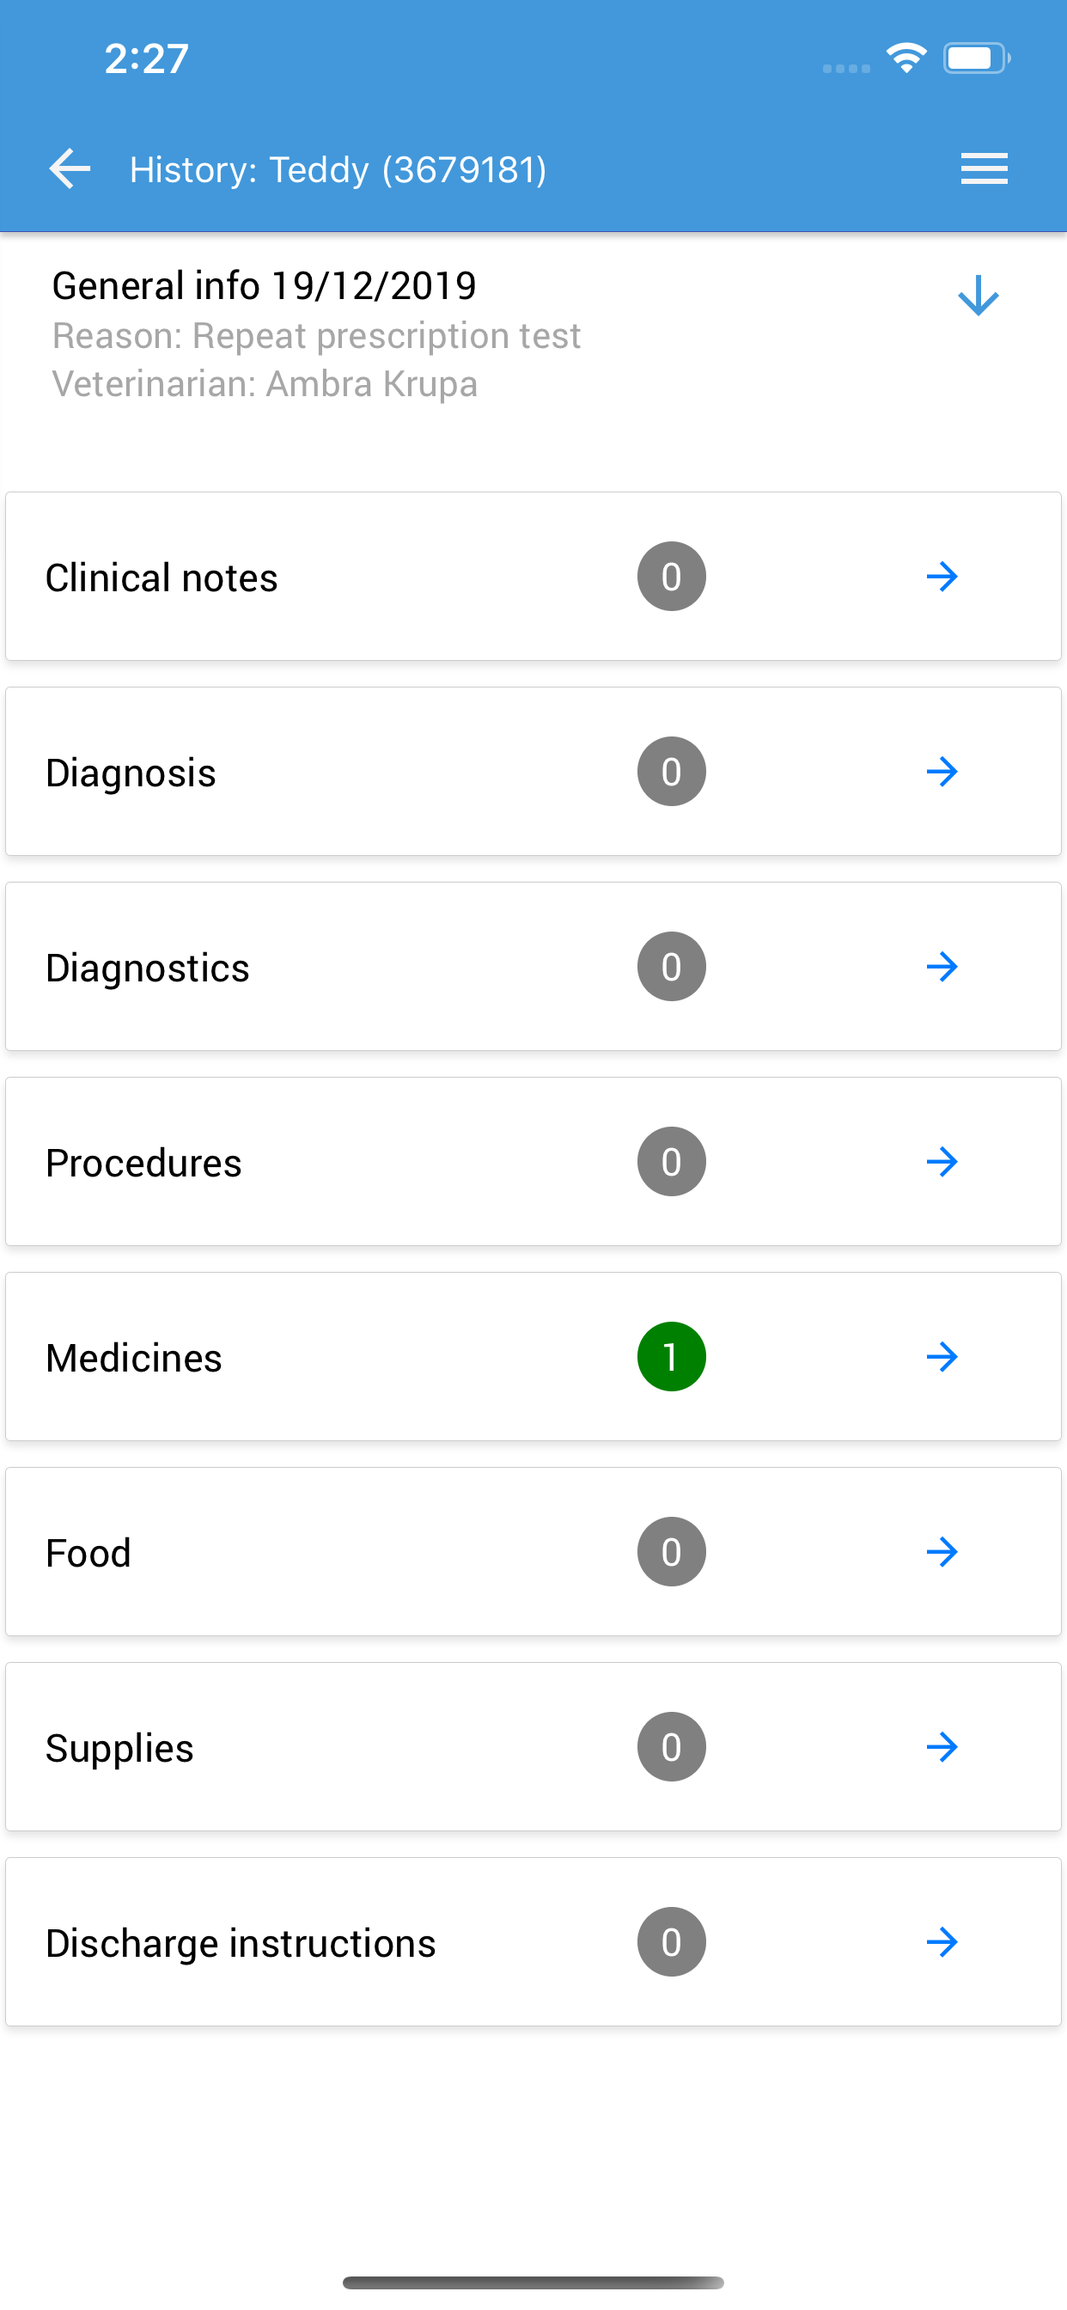Tap the green Medicines count badge
The image size is (1067, 2310).
coord(672,1357)
